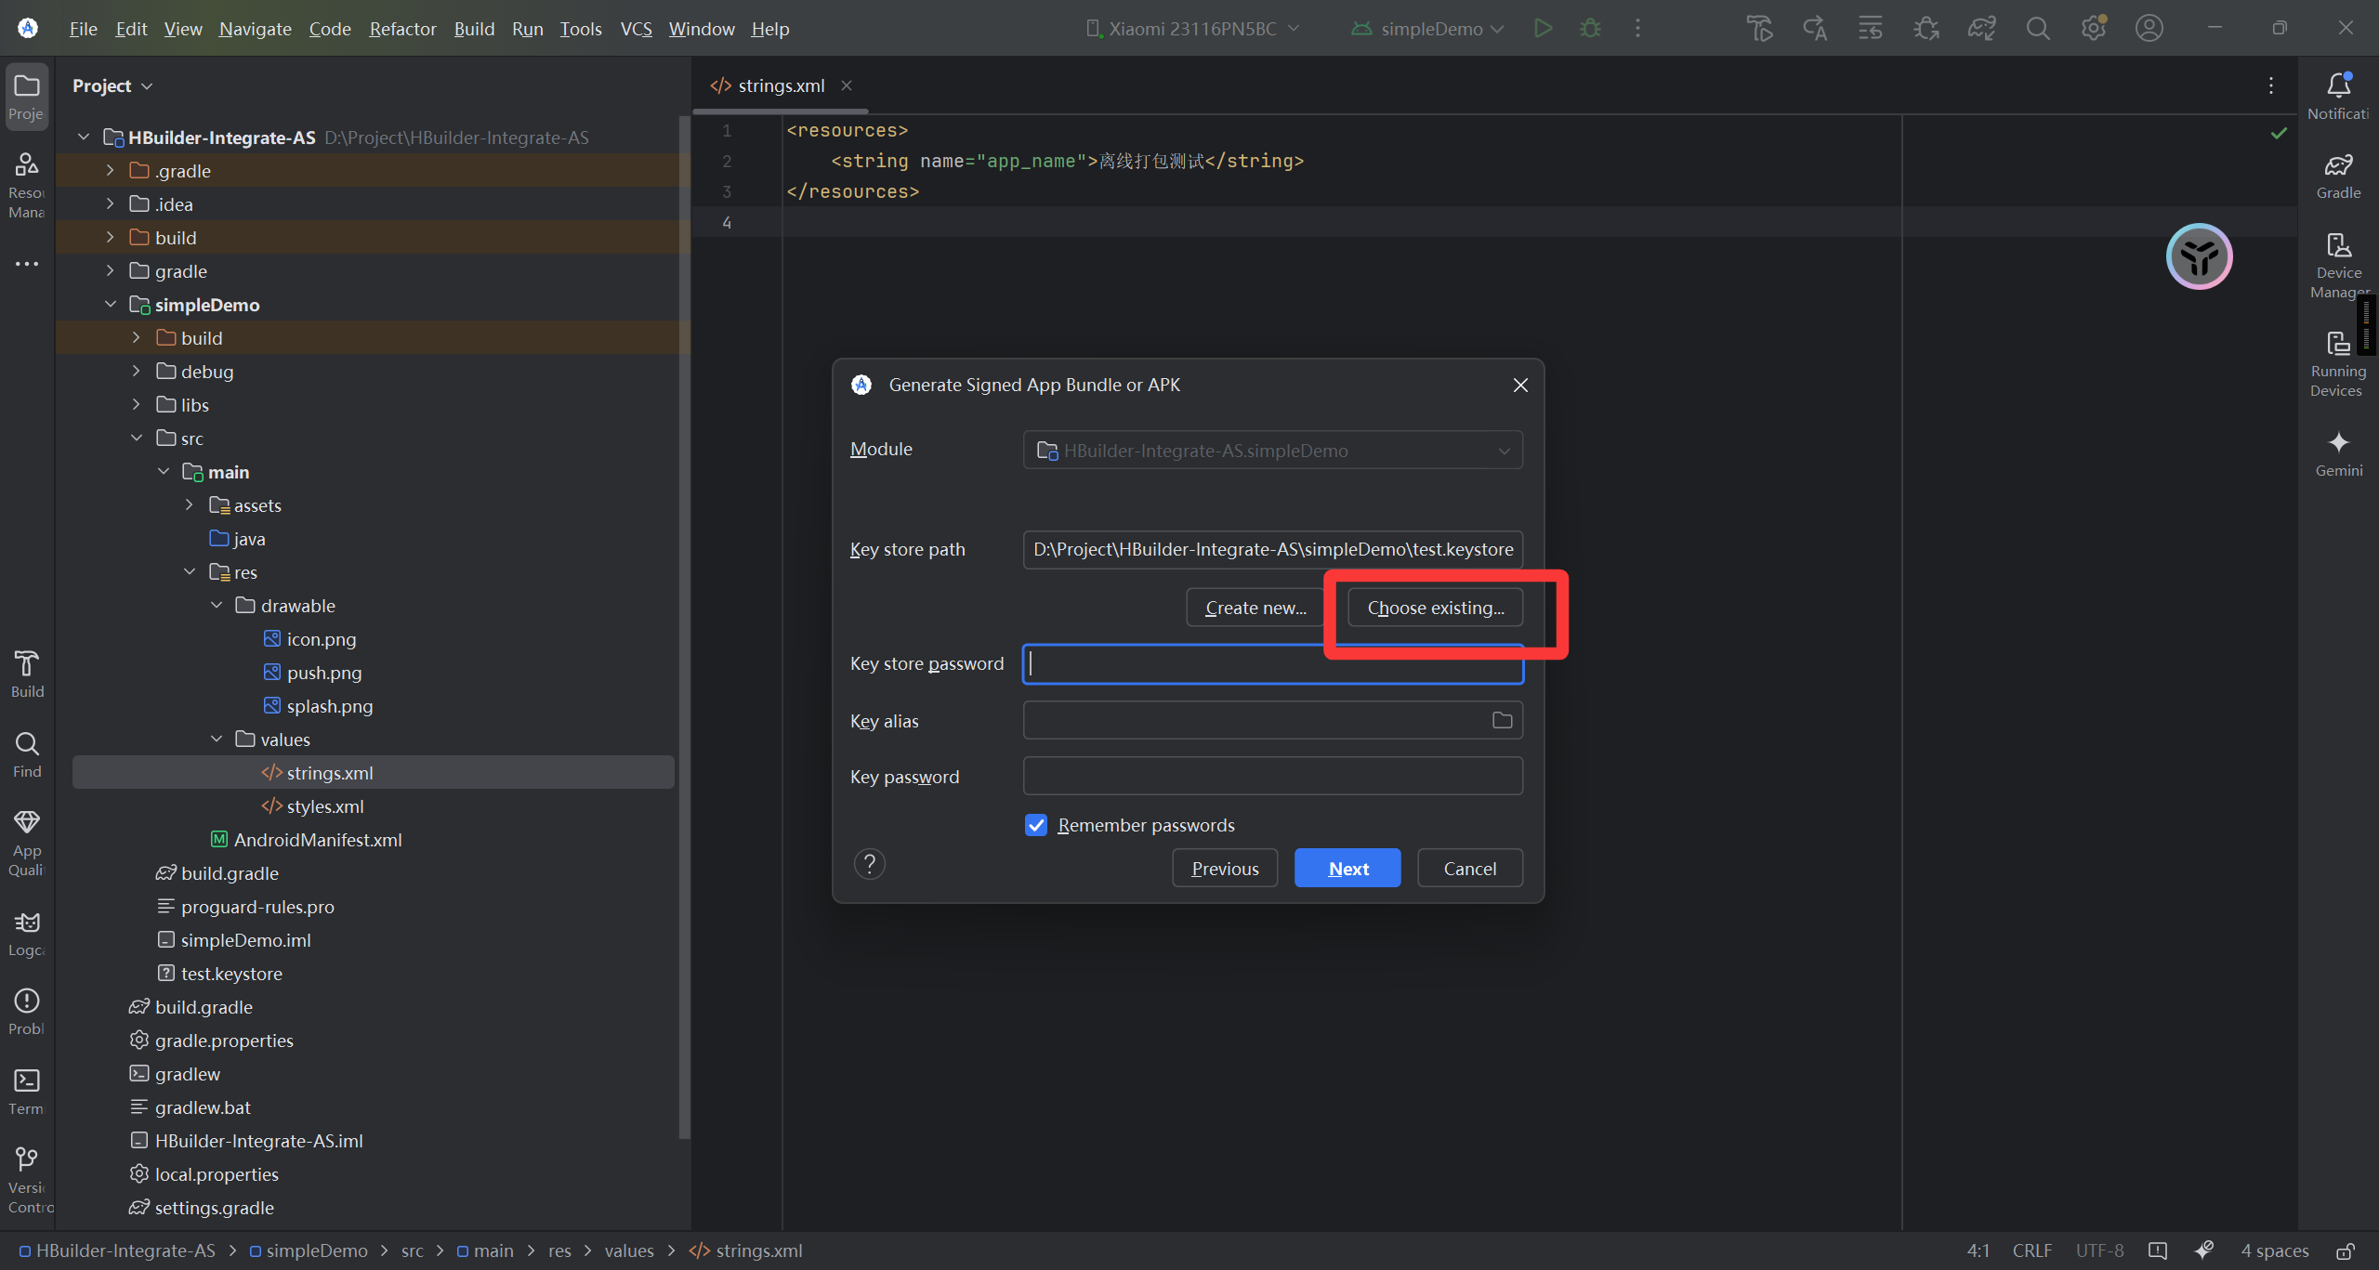Open the Project view dropdown
Viewport: 2379px width, 1270px height.
(x=112, y=85)
